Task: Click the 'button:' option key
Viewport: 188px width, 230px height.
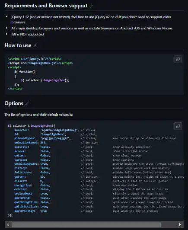Action: coord(20,156)
